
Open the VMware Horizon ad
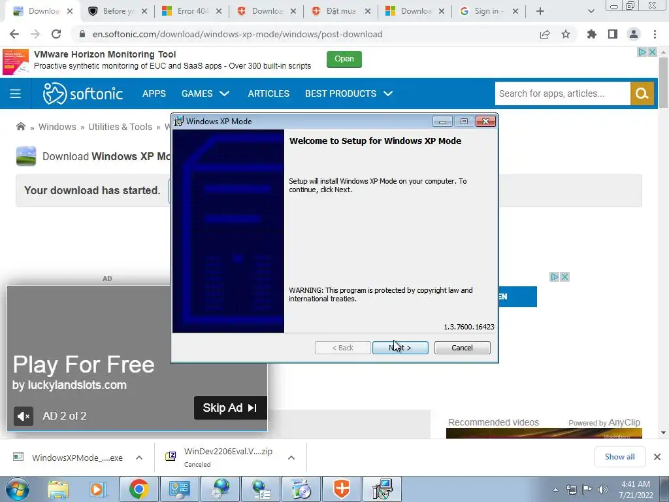(344, 59)
